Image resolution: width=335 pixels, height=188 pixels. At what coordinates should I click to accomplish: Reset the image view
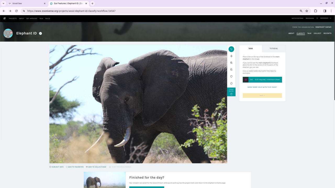click(231, 84)
